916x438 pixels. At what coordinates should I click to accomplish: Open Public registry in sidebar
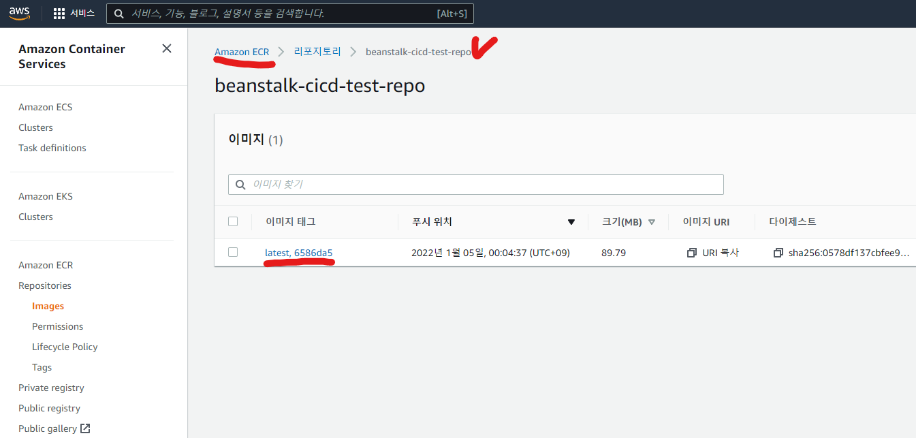tap(49, 408)
